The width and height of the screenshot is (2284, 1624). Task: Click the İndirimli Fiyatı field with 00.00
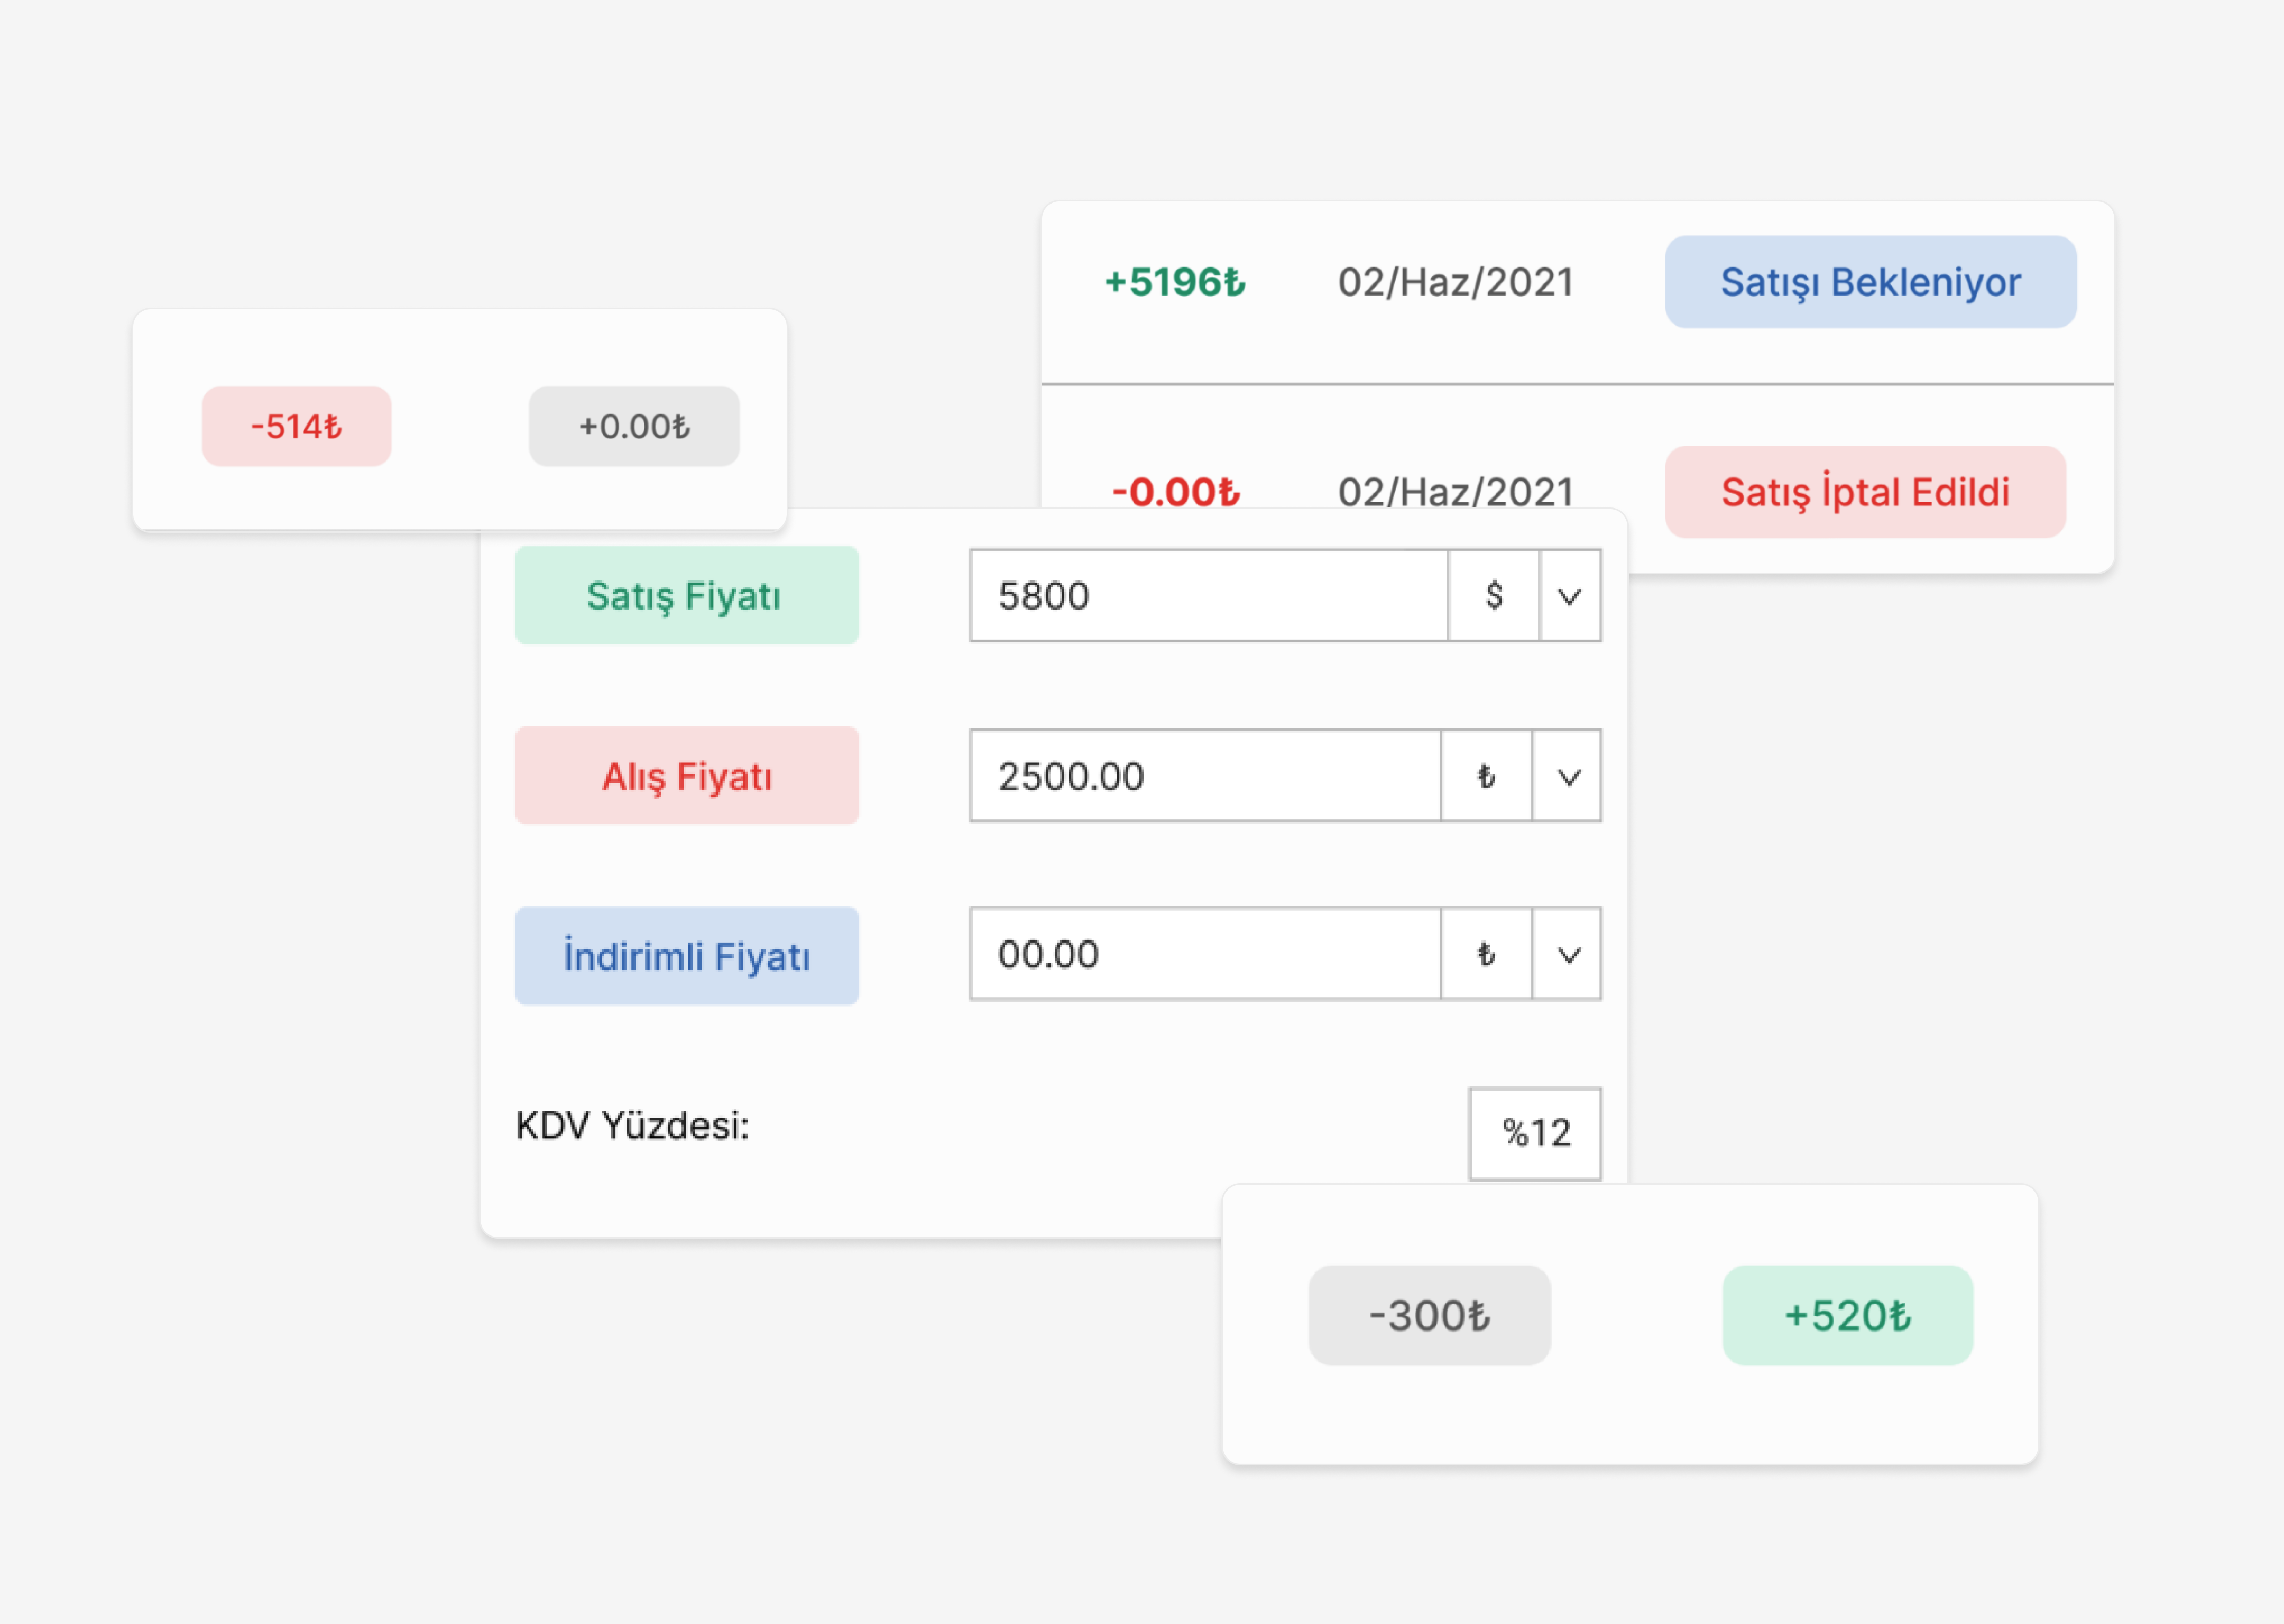pos(1205,954)
